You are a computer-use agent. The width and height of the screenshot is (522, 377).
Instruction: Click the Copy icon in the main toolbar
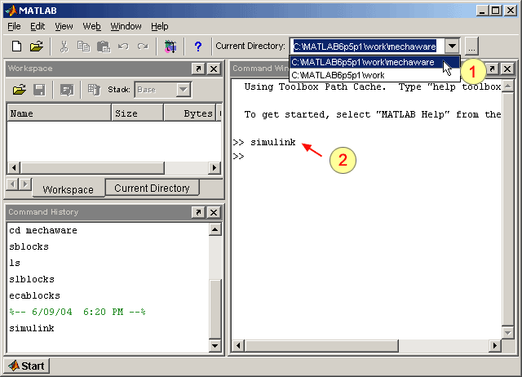click(83, 47)
